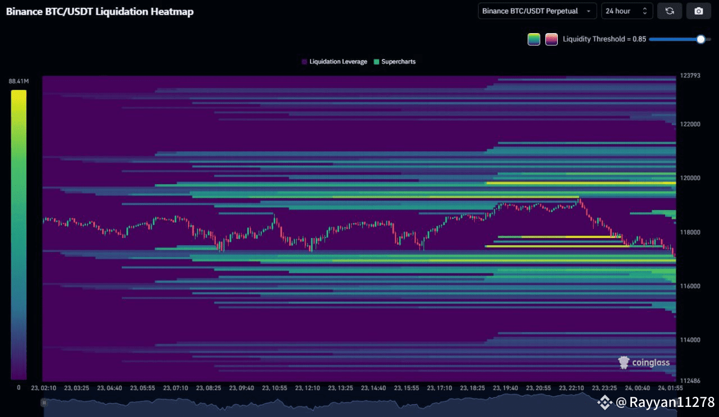Image resolution: width=719 pixels, height=417 pixels.
Task: Click the heatmap title Binance BTC/USDT Liquidation Heatmap
Action: (100, 12)
